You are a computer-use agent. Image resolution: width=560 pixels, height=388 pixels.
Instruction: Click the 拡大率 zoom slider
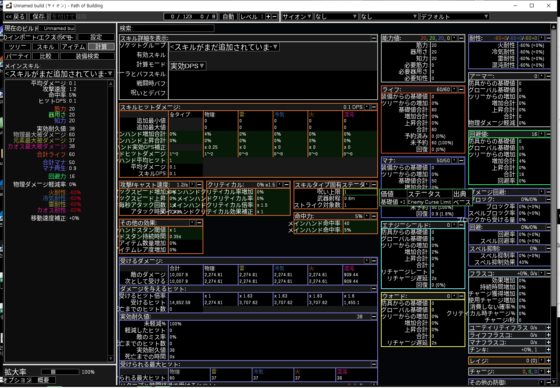[x=60, y=372]
